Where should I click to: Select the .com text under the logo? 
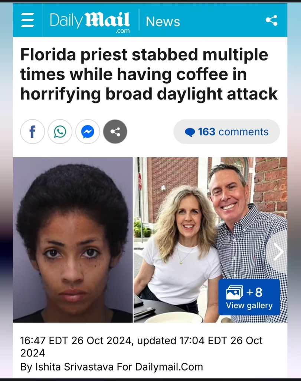coord(122,31)
